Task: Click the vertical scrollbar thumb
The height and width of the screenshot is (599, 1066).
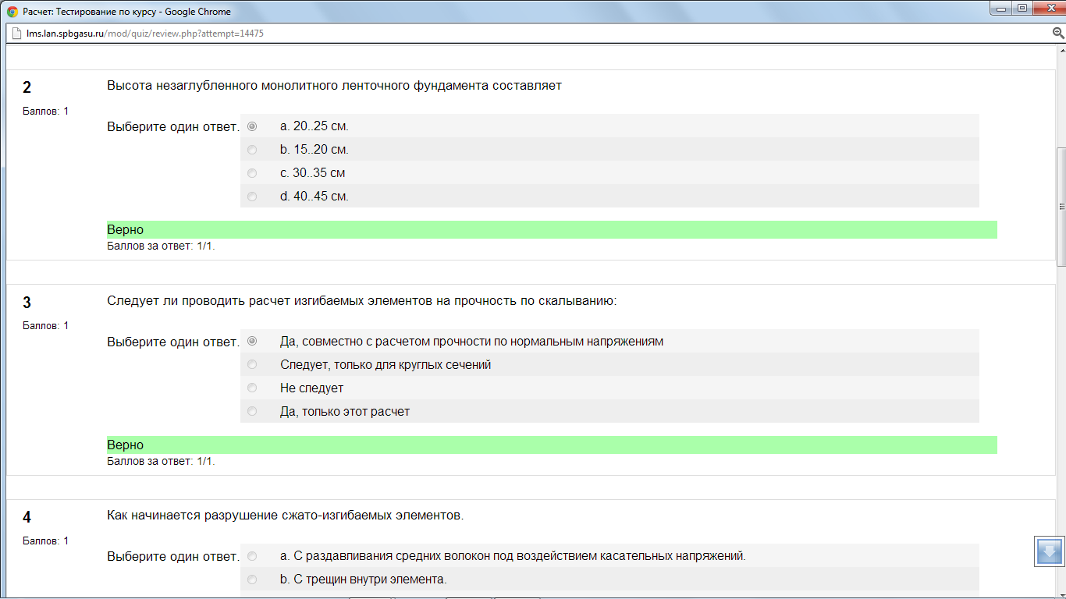Action: click(x=1061, y=207)
